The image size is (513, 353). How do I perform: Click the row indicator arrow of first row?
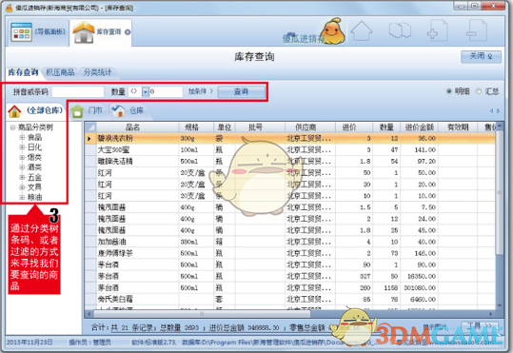[x=89, y=139]
